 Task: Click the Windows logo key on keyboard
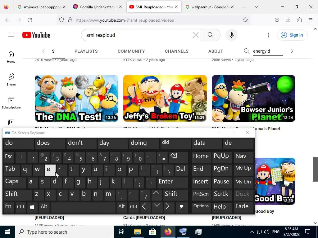pos(32,207)
